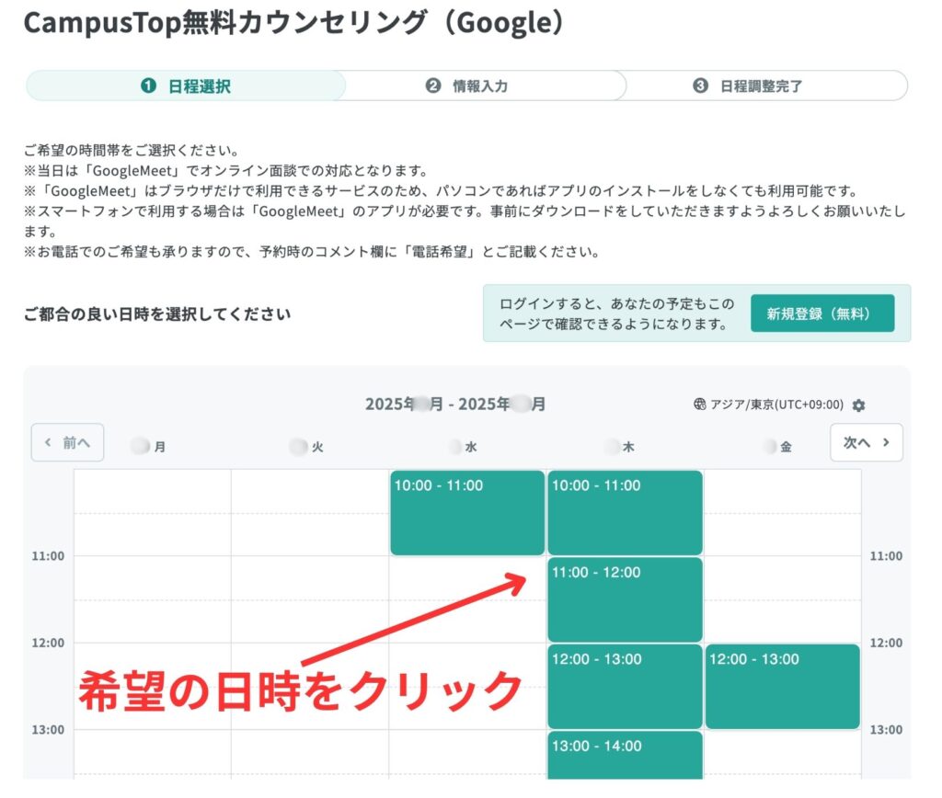Image resolution: width=942 pixels, height=798 pixels.
Task: Click the 火 (Tuesday) column header
Action: (309, 448)
